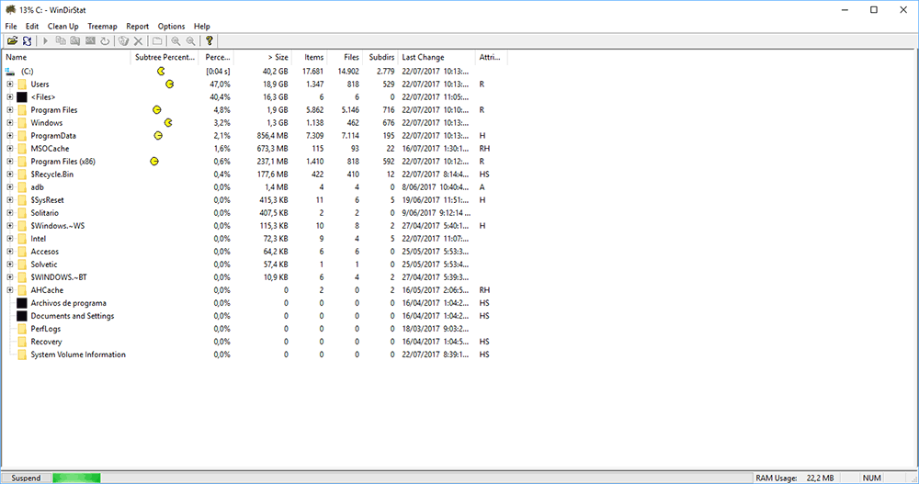Click the Explorer Here toolbar icon

click(75, 41)
